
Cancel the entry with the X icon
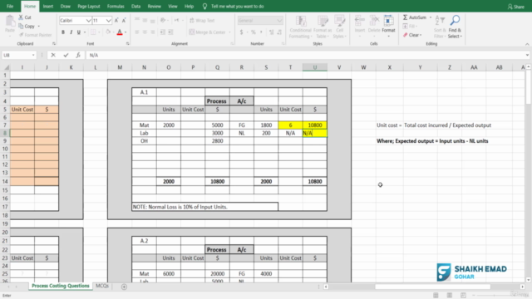(x=53, y=55)
